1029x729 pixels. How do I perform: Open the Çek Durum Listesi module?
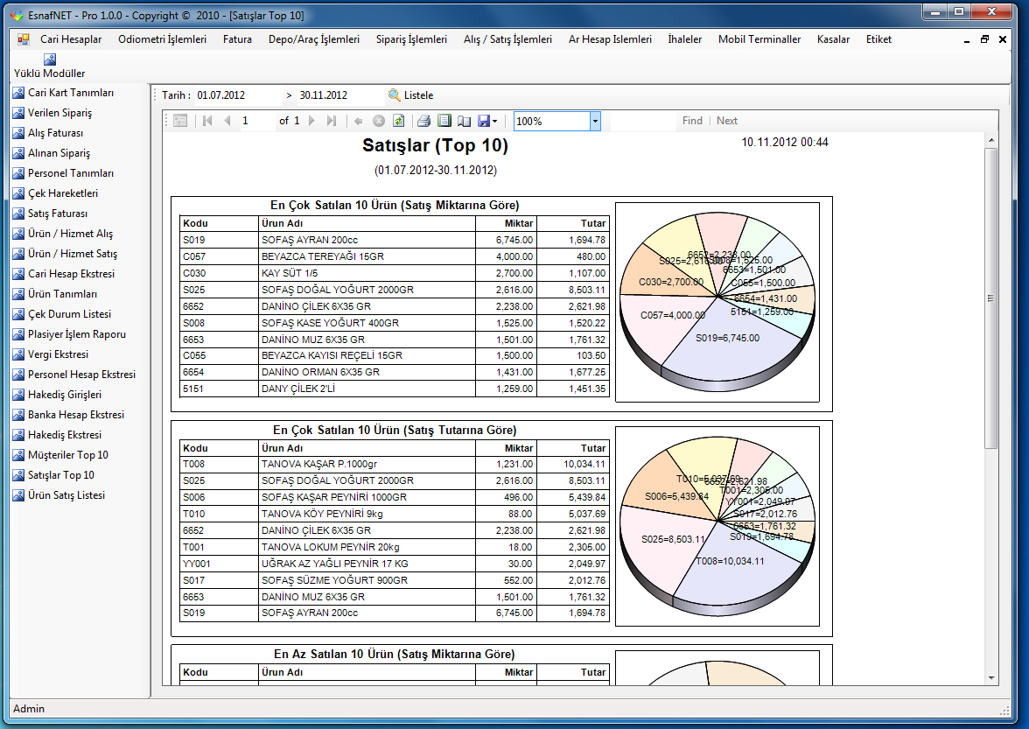coord(62,314)
